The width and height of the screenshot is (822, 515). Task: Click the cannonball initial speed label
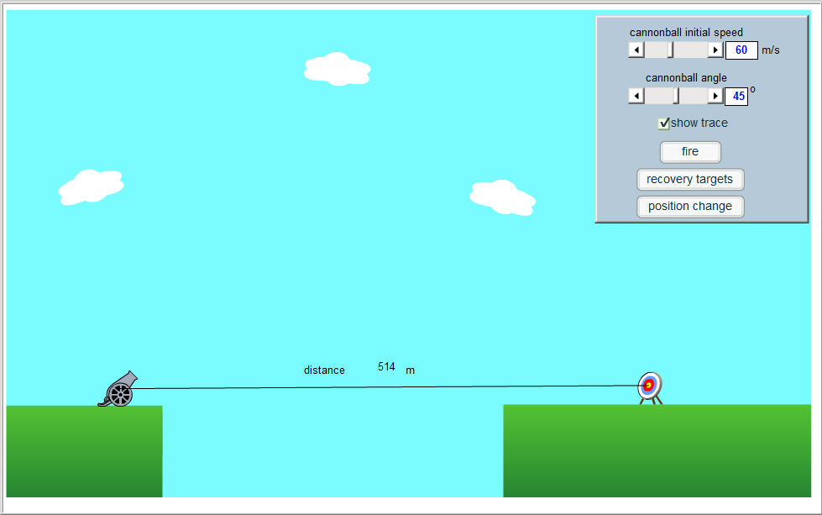[686, 32]
